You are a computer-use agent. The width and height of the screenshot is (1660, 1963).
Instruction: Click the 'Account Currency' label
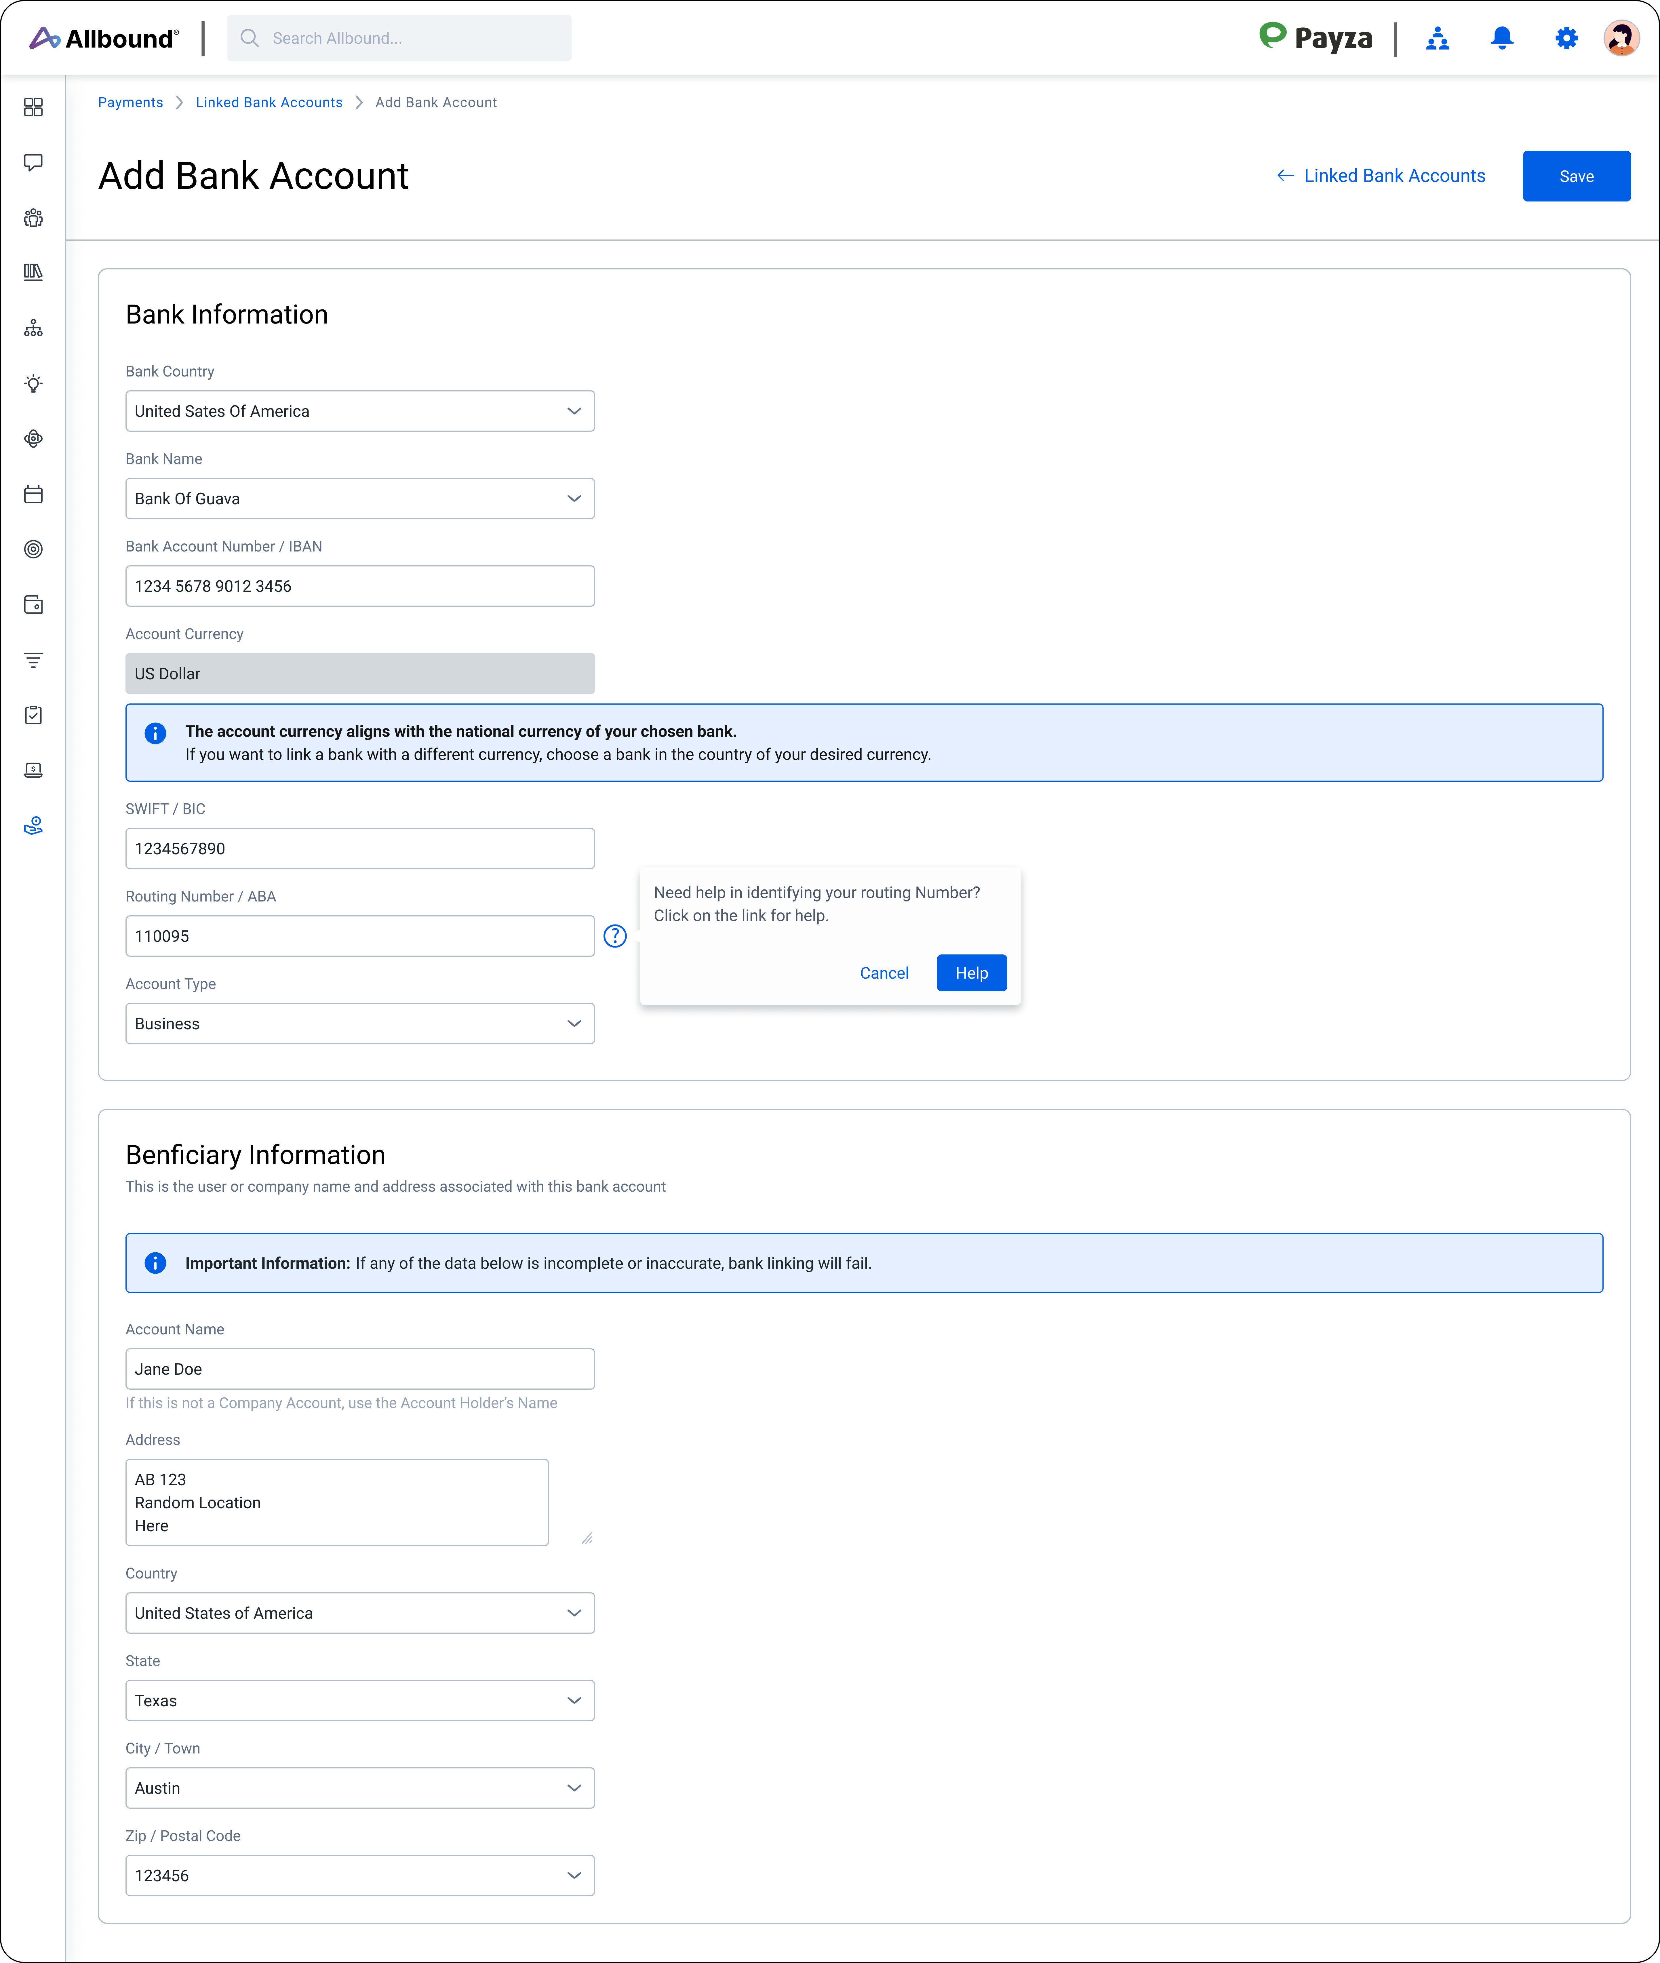coord(184,634)
